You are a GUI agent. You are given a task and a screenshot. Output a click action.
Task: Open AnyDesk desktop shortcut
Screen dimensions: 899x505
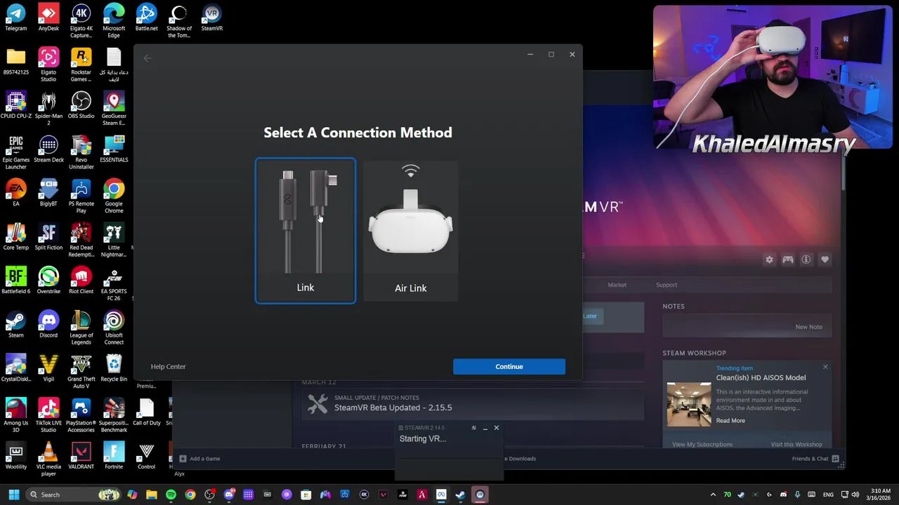point(48,18)
